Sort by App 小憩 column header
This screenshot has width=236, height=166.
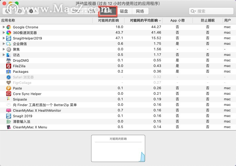click(x=177, y=20)
